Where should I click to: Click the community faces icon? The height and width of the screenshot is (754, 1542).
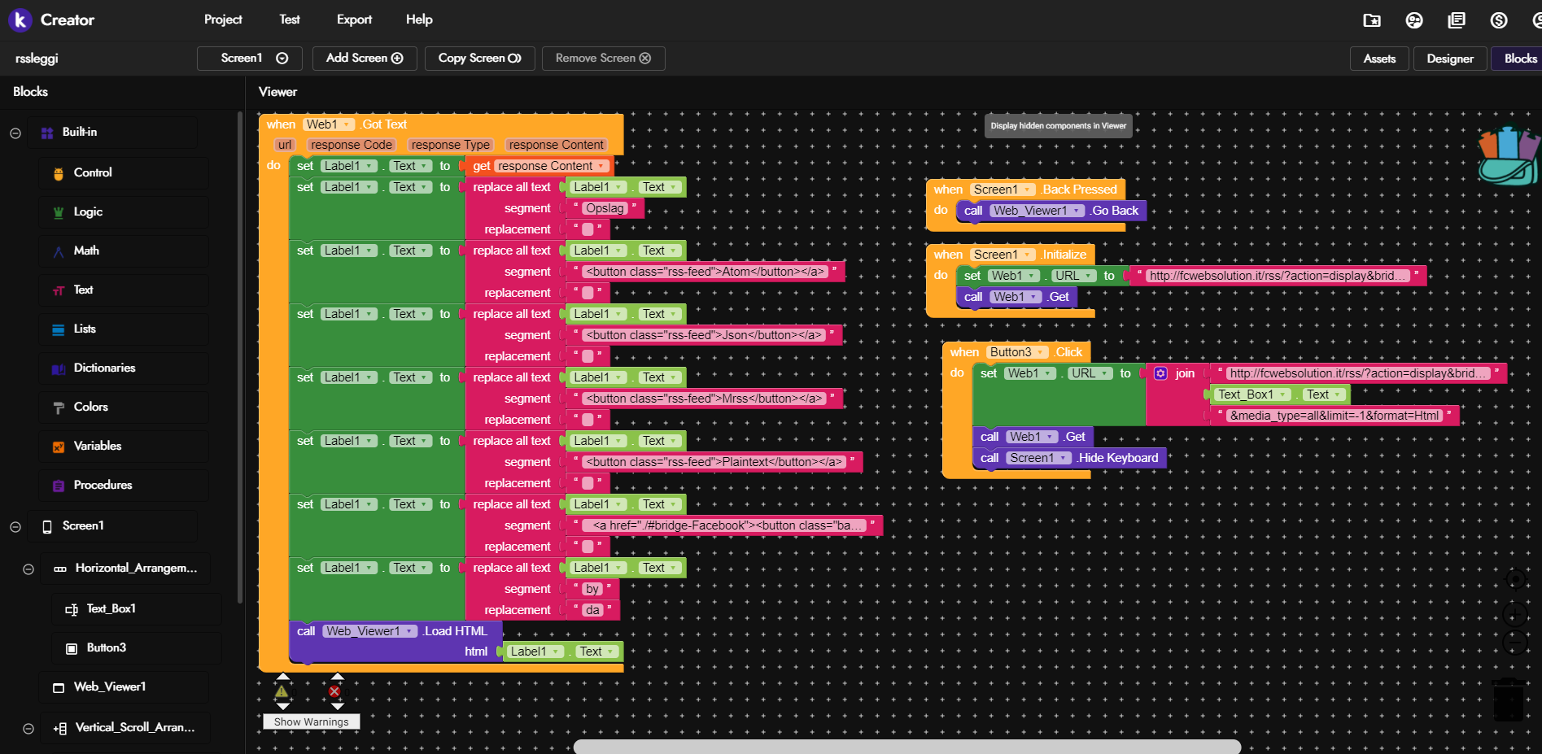click(1414, 20)
